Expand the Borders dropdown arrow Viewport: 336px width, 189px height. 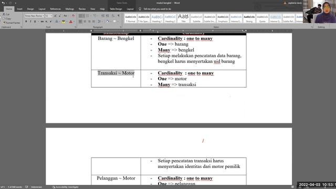[118, 22]
